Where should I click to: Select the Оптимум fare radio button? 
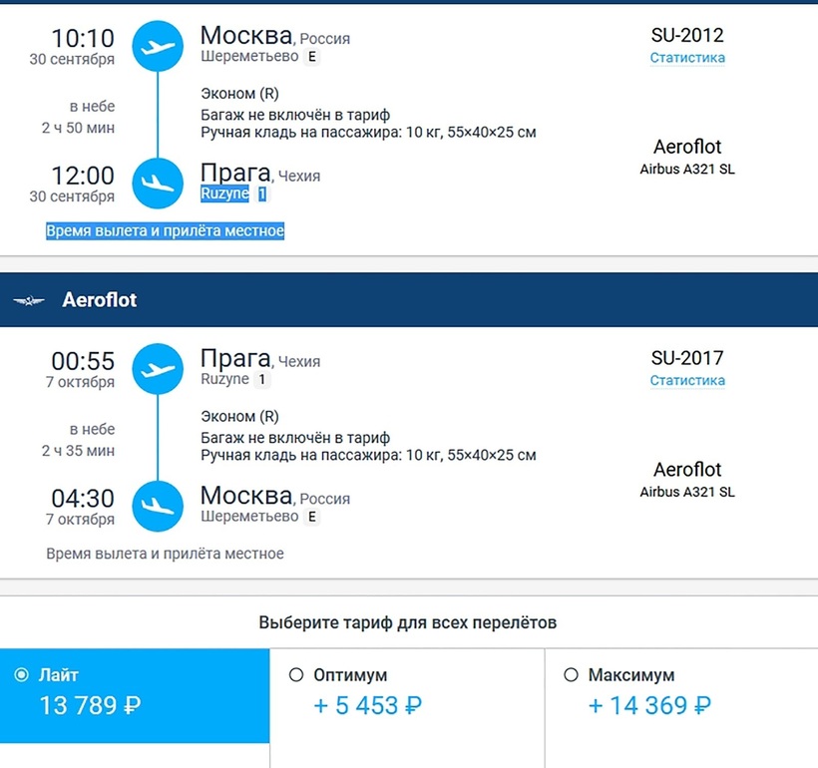pyautogui.click(x=296, y=675)
